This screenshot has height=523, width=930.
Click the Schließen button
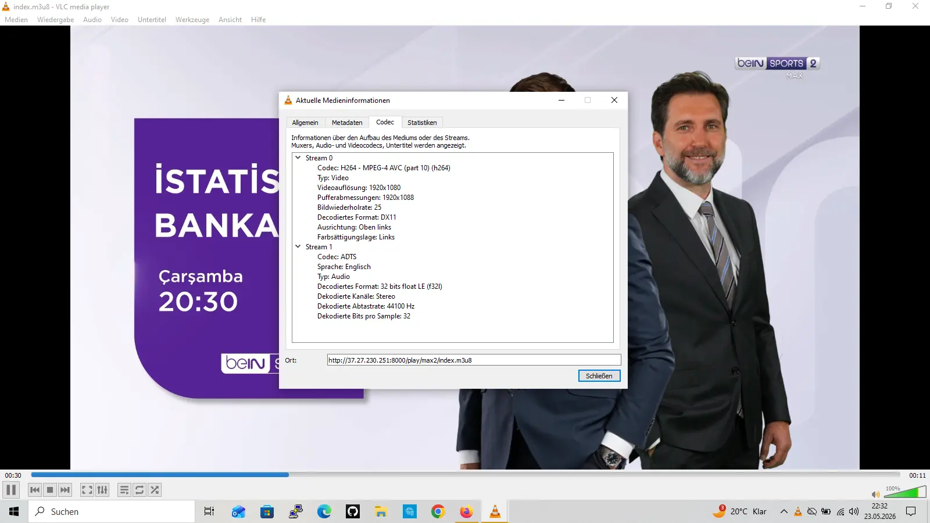click(x=599, y=376)
